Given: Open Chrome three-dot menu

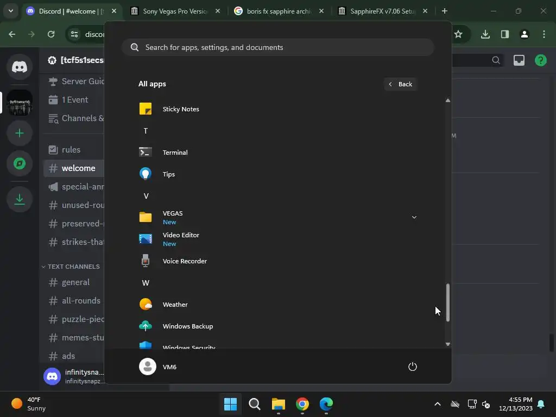Looking at the screenshot, I should [x=544, y=34].
